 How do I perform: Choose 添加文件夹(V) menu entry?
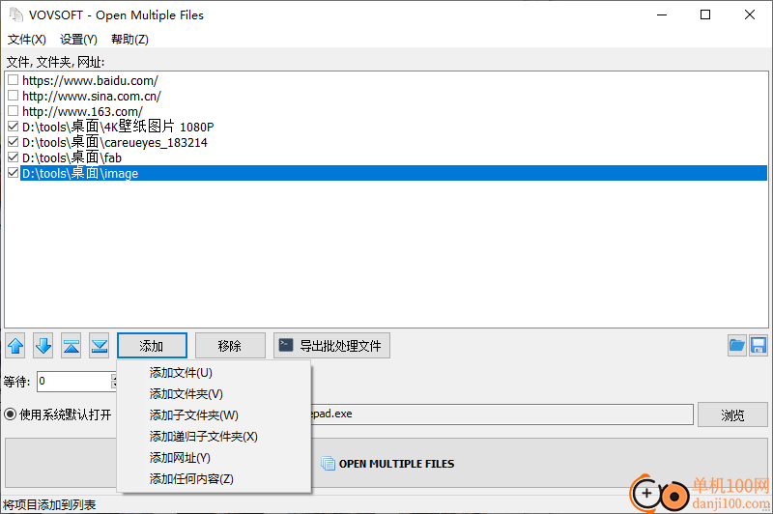coord(214,394)
